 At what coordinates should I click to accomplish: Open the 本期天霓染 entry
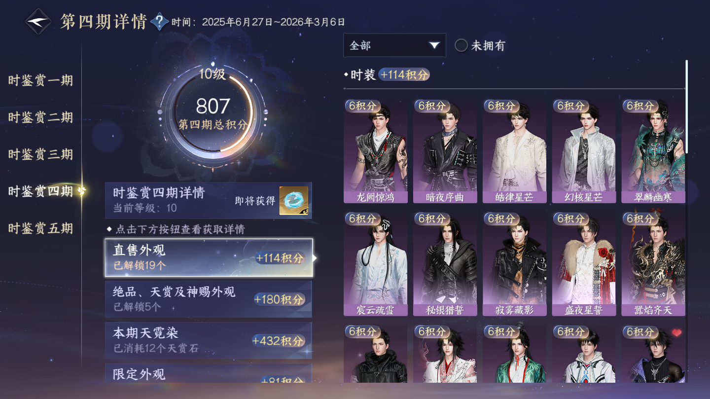click(209, 340)
